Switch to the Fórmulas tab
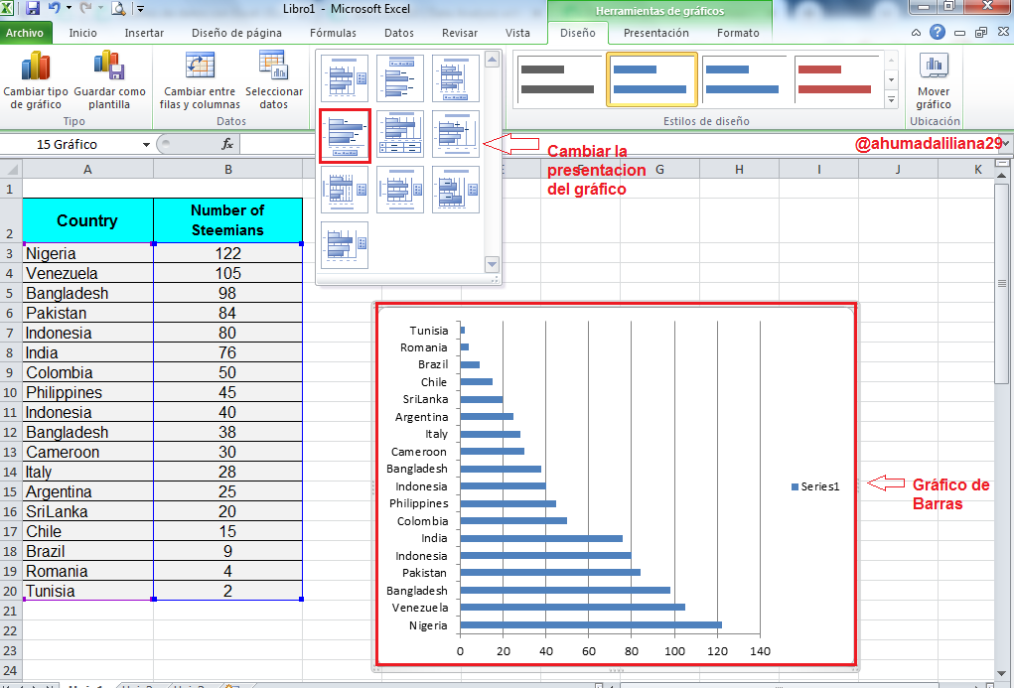The height and width of the screenshot is (688, 1014). [x=333, y=33]
